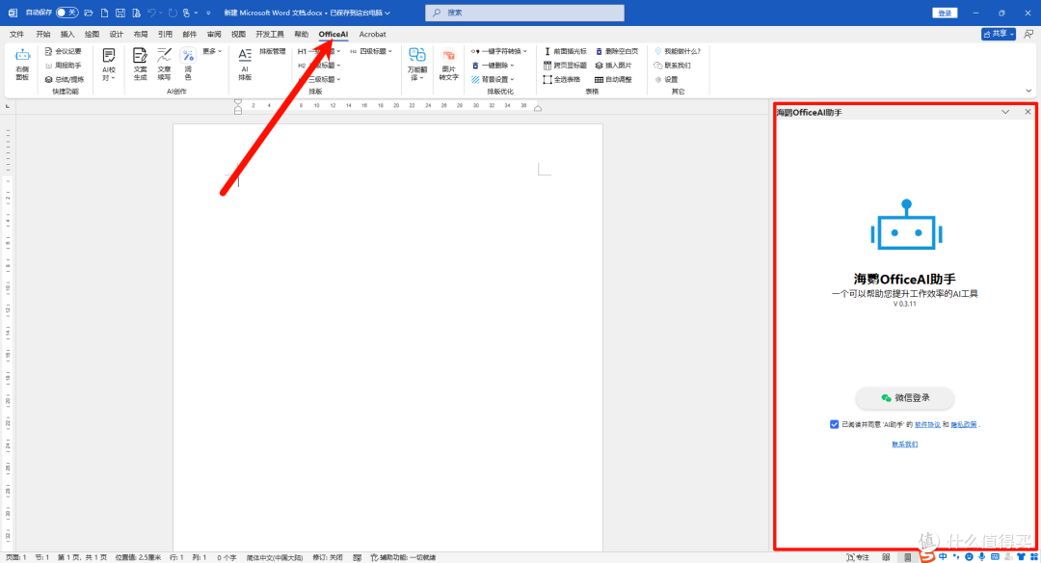Open the 背景设置 dropdown
The width and height of the screenshot is (1041, 563).
[493, 79]
